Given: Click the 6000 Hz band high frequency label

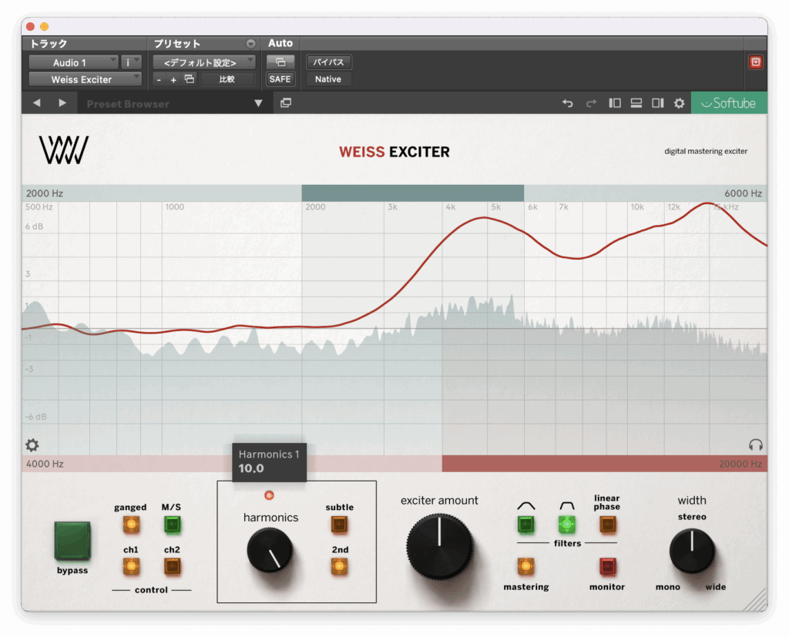Looking at the screenshot, I should click(x=744, y=193).
